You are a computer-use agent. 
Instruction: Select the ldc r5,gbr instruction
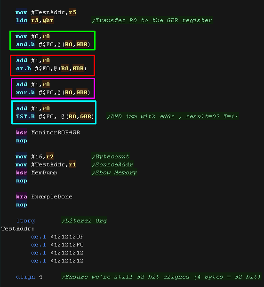tap(34, 20)
